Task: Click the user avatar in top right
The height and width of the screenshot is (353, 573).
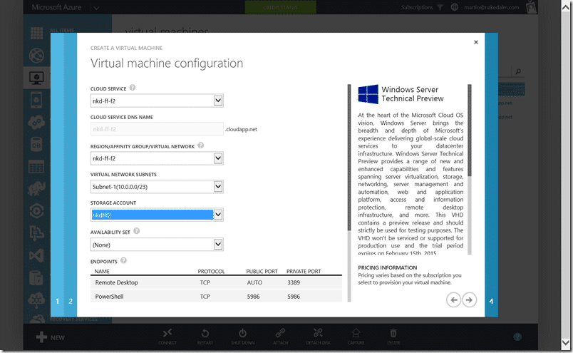Action: click(x=531, y=7)
